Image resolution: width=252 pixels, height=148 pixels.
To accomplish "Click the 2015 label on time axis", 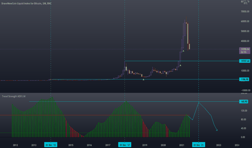I will pos(71,145).
